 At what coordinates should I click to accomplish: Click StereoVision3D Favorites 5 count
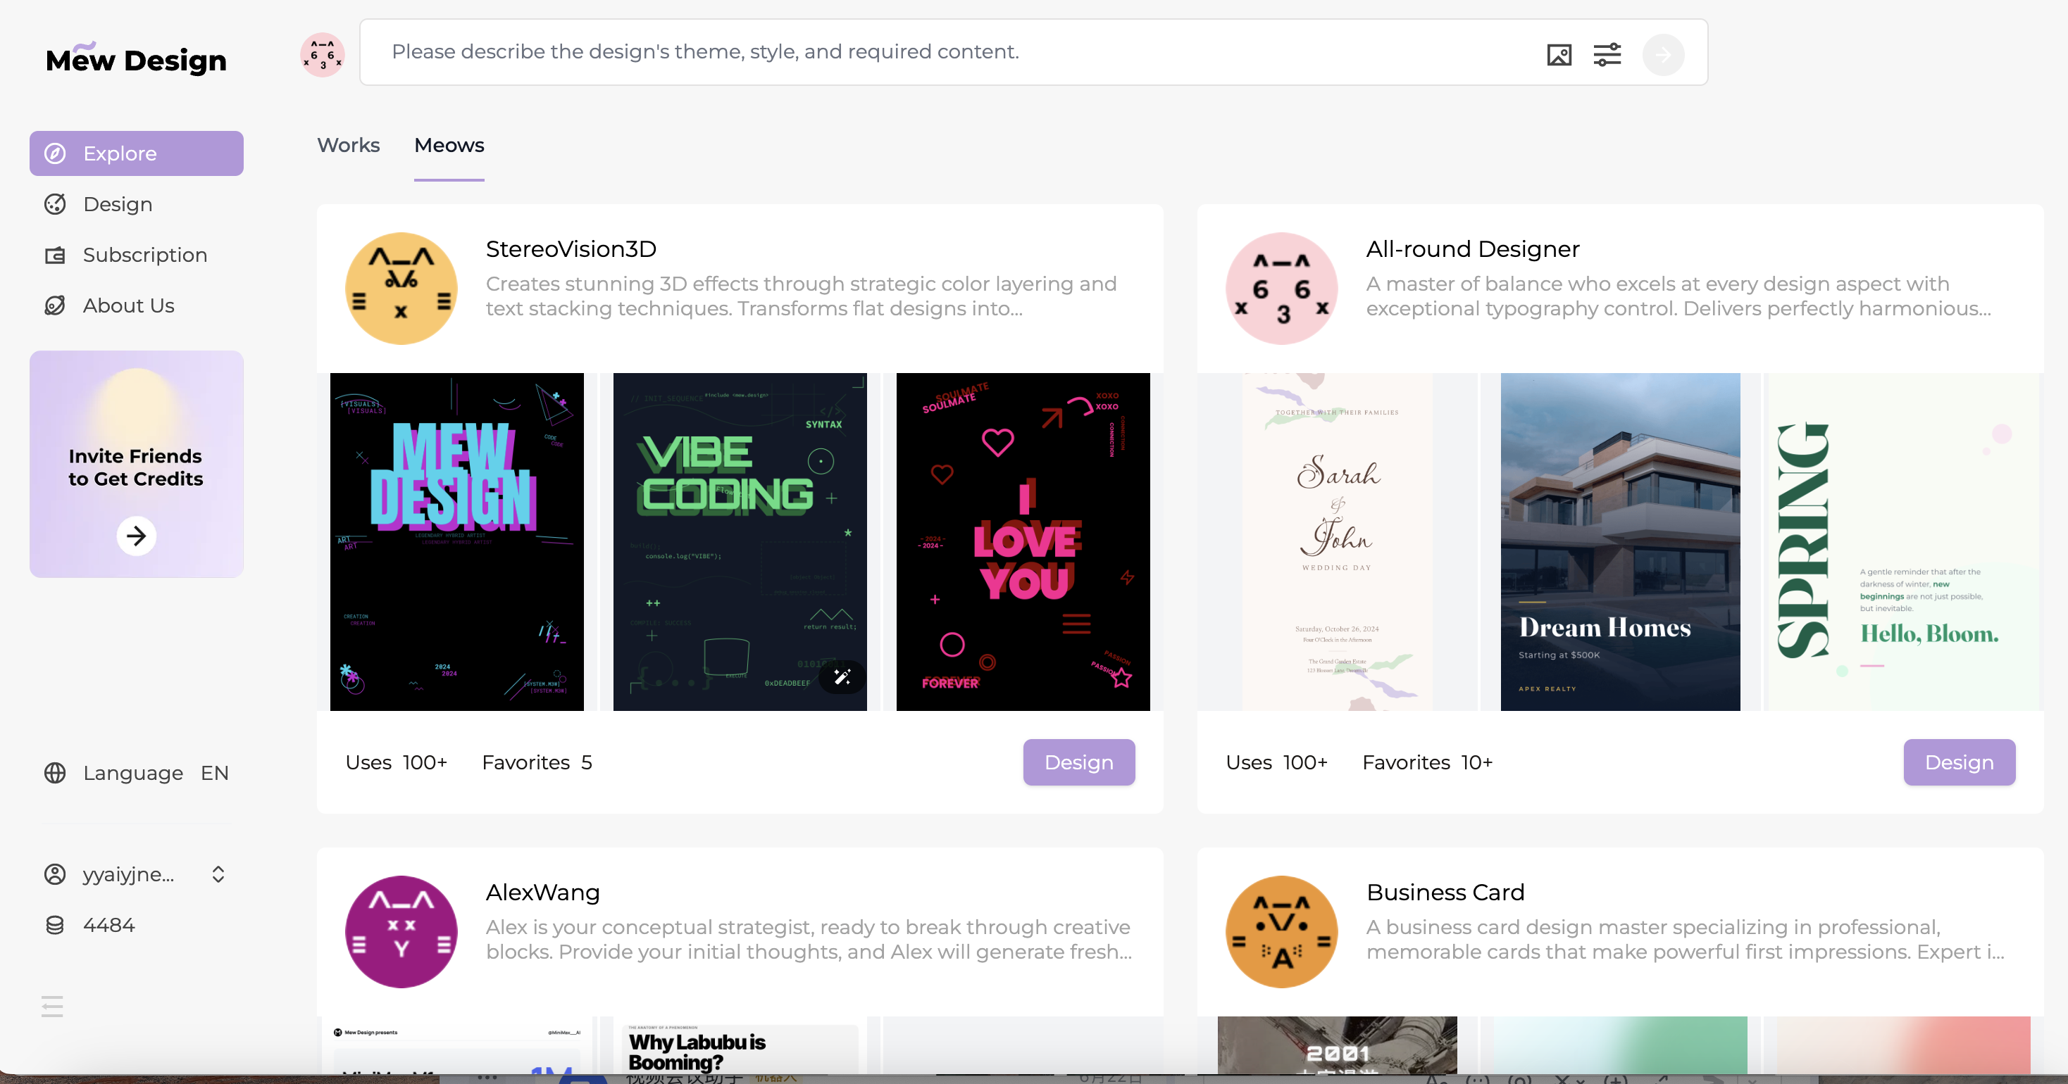537,762
